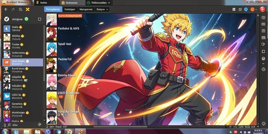Switch to the Sabögen tab
Screen dimensions: 268x134
click(x=70, y=10)
